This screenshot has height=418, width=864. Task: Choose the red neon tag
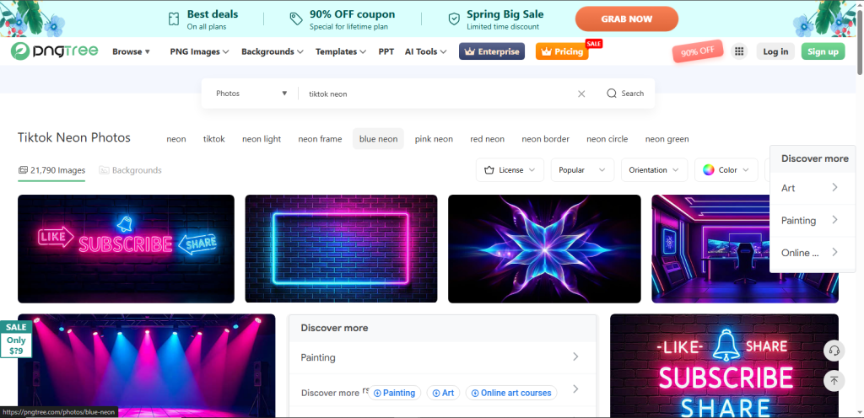pos(487,139)
